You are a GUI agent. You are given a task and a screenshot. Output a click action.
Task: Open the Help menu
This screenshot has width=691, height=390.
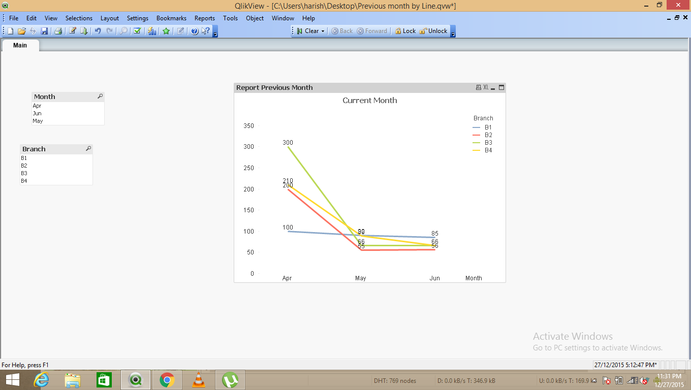308,18
